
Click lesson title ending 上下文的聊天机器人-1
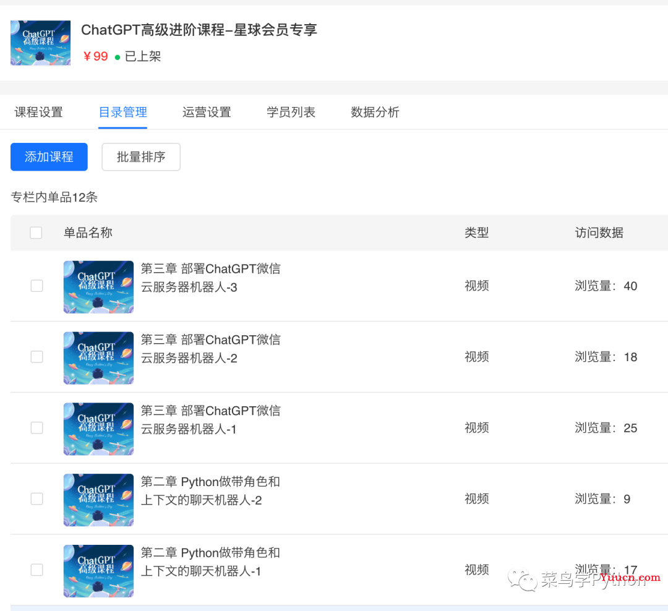click(210, 562)
